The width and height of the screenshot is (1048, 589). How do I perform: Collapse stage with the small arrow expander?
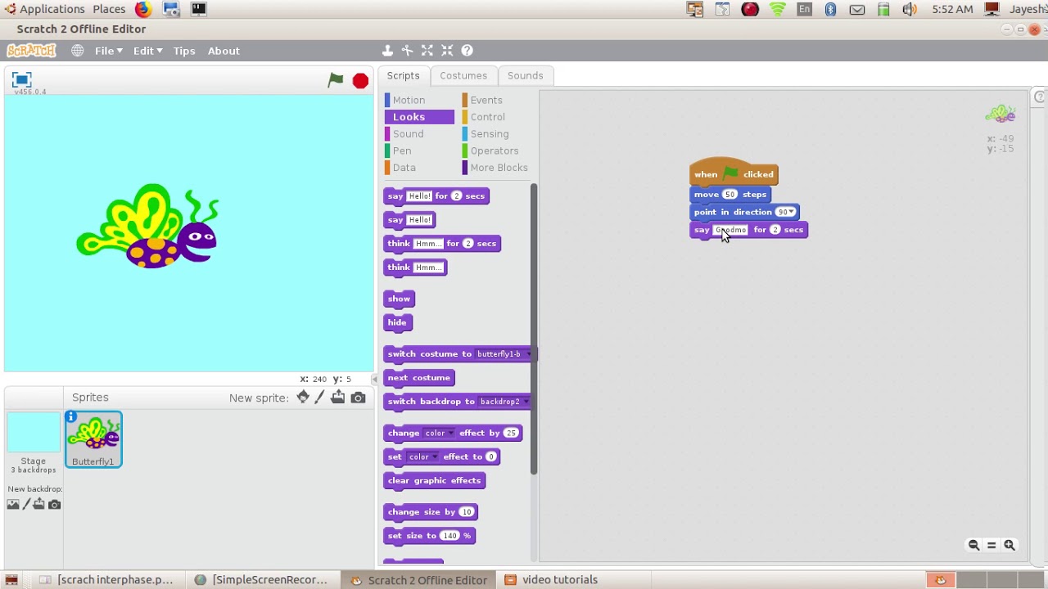[x=375, y=379]
